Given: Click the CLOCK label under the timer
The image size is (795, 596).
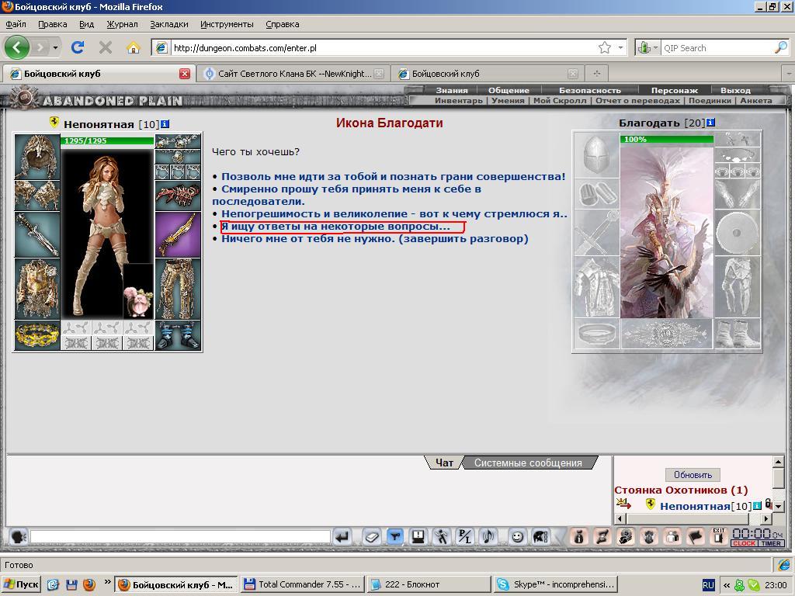Looking at the screenshot, I should 744,543.
